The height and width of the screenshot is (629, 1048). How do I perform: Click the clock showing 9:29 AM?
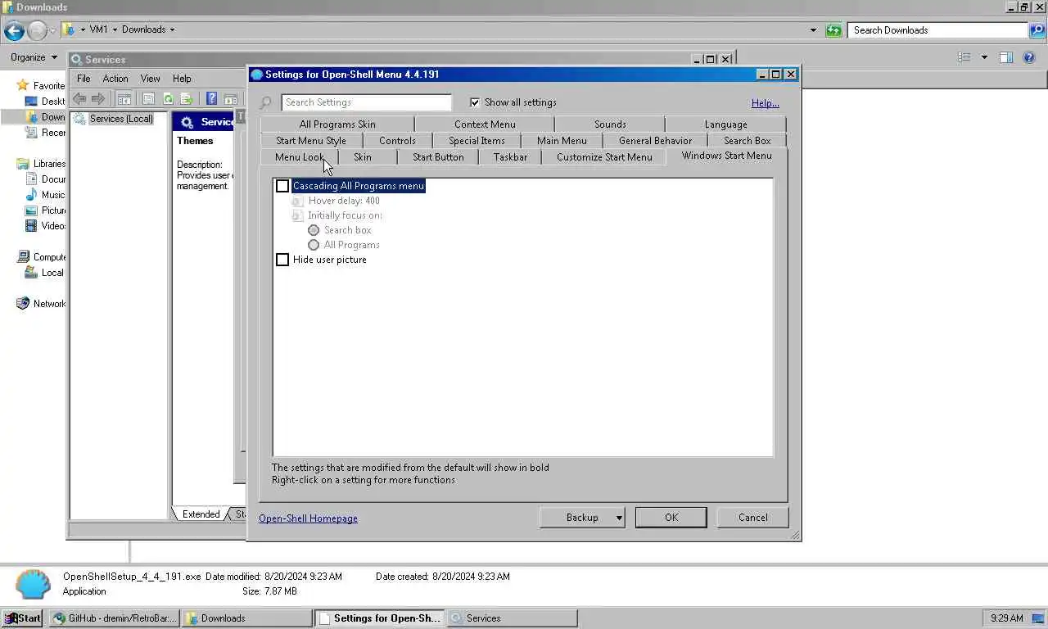pyautogui.click(x=1007, y=618)
